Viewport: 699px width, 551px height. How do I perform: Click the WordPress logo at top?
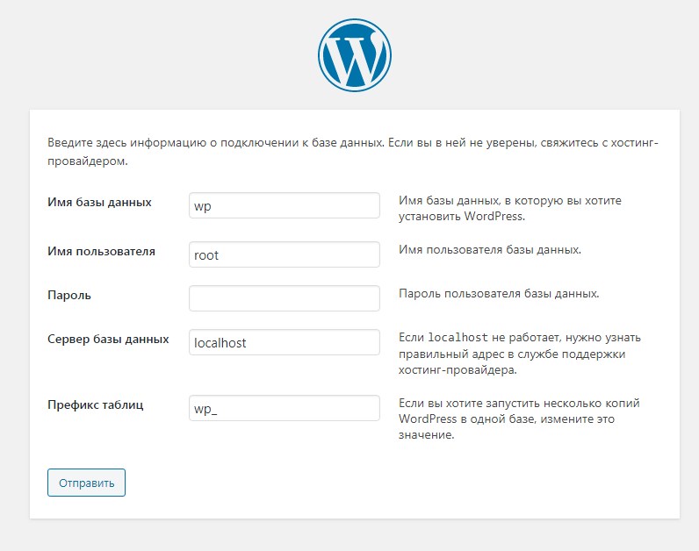(x=354, y=55)
